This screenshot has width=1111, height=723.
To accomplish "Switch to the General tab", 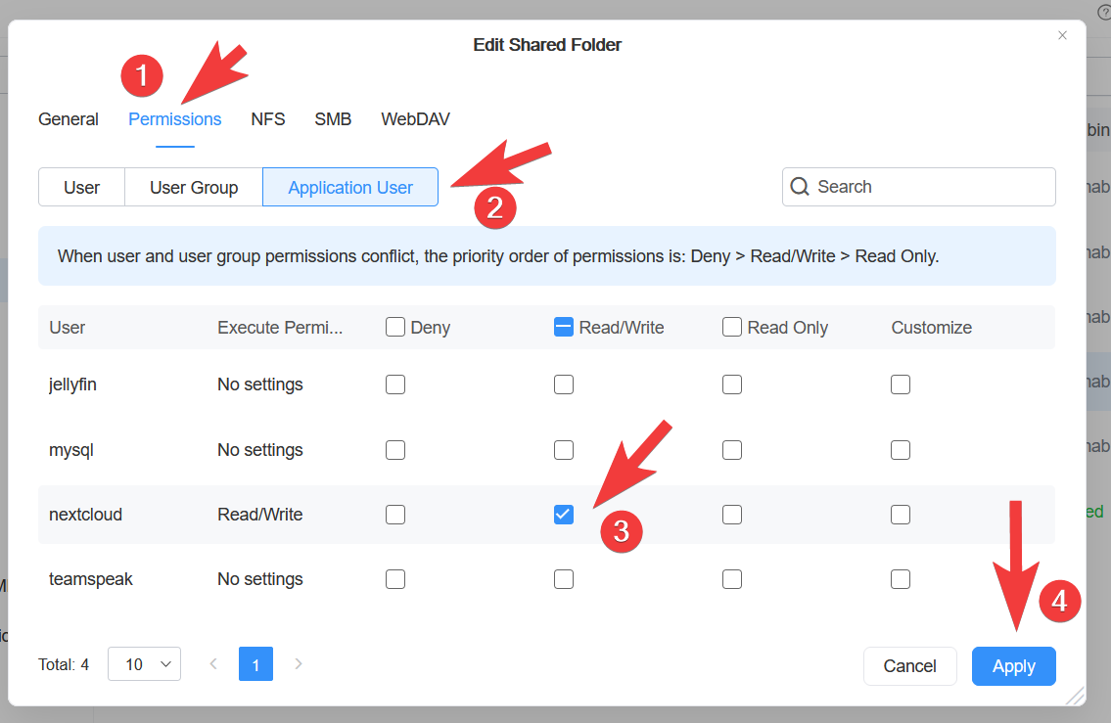I will (x=69, y=119).
